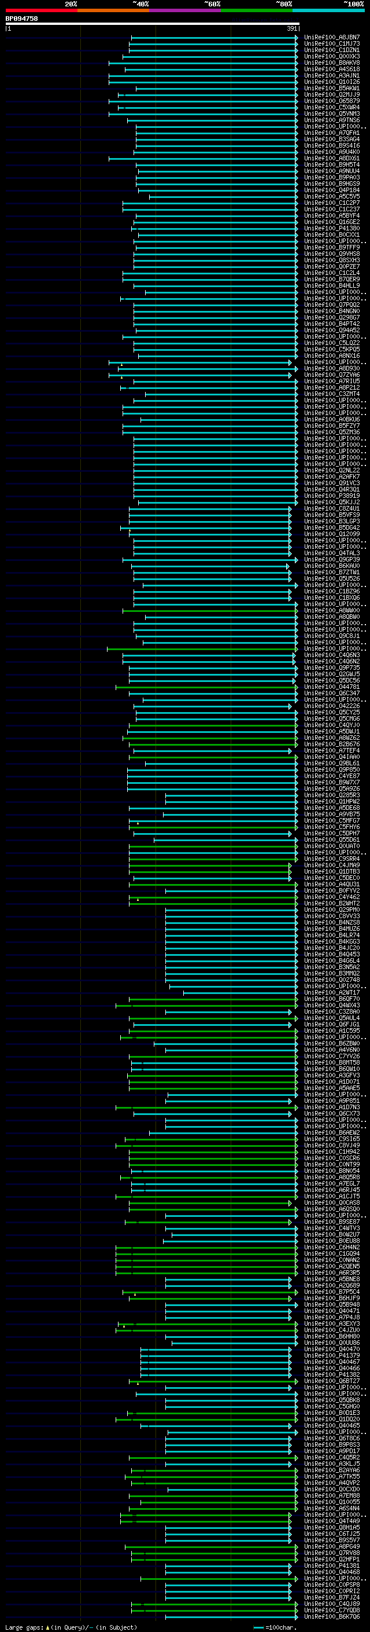
Task: Click the cyan ~100% identity legend bar
Action: (329, 11)
